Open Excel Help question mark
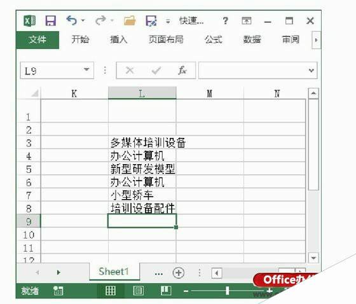 [225, 21]
